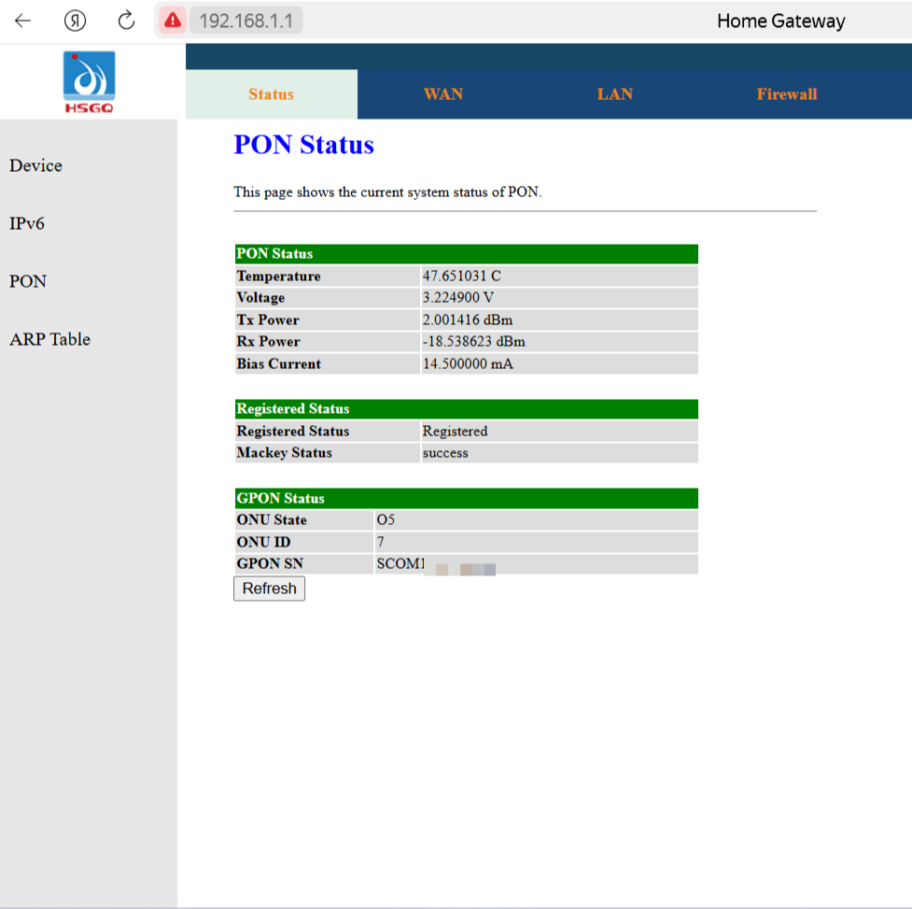The height and width of the screenshot is (909, 912).
Task: Select IPv6 in the sidebar
Action: (x=27, y=223)
